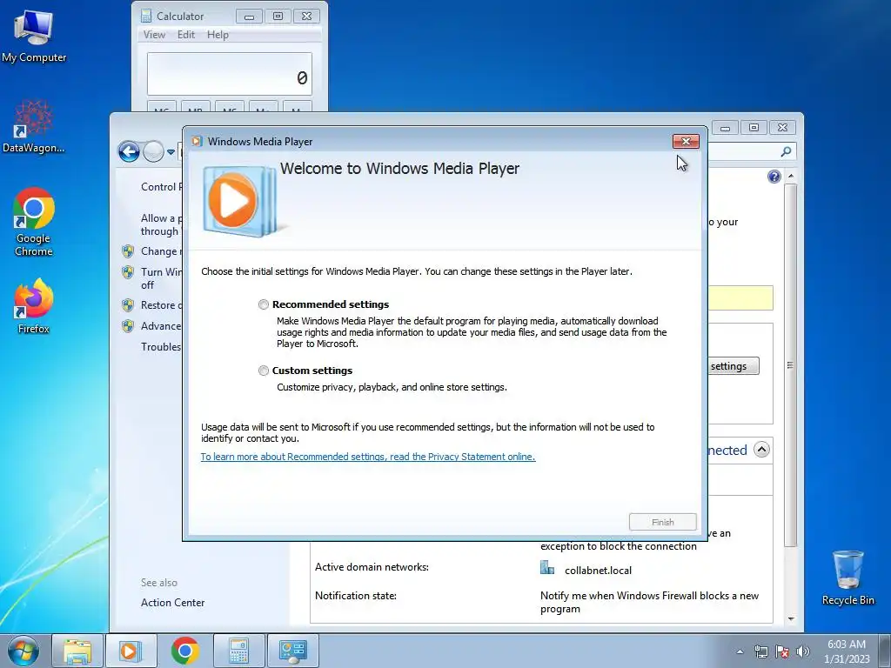This screenshot has height=668, width=891.
Task: Open DataWagon desktop shortcut
Action: pos(34,126)
